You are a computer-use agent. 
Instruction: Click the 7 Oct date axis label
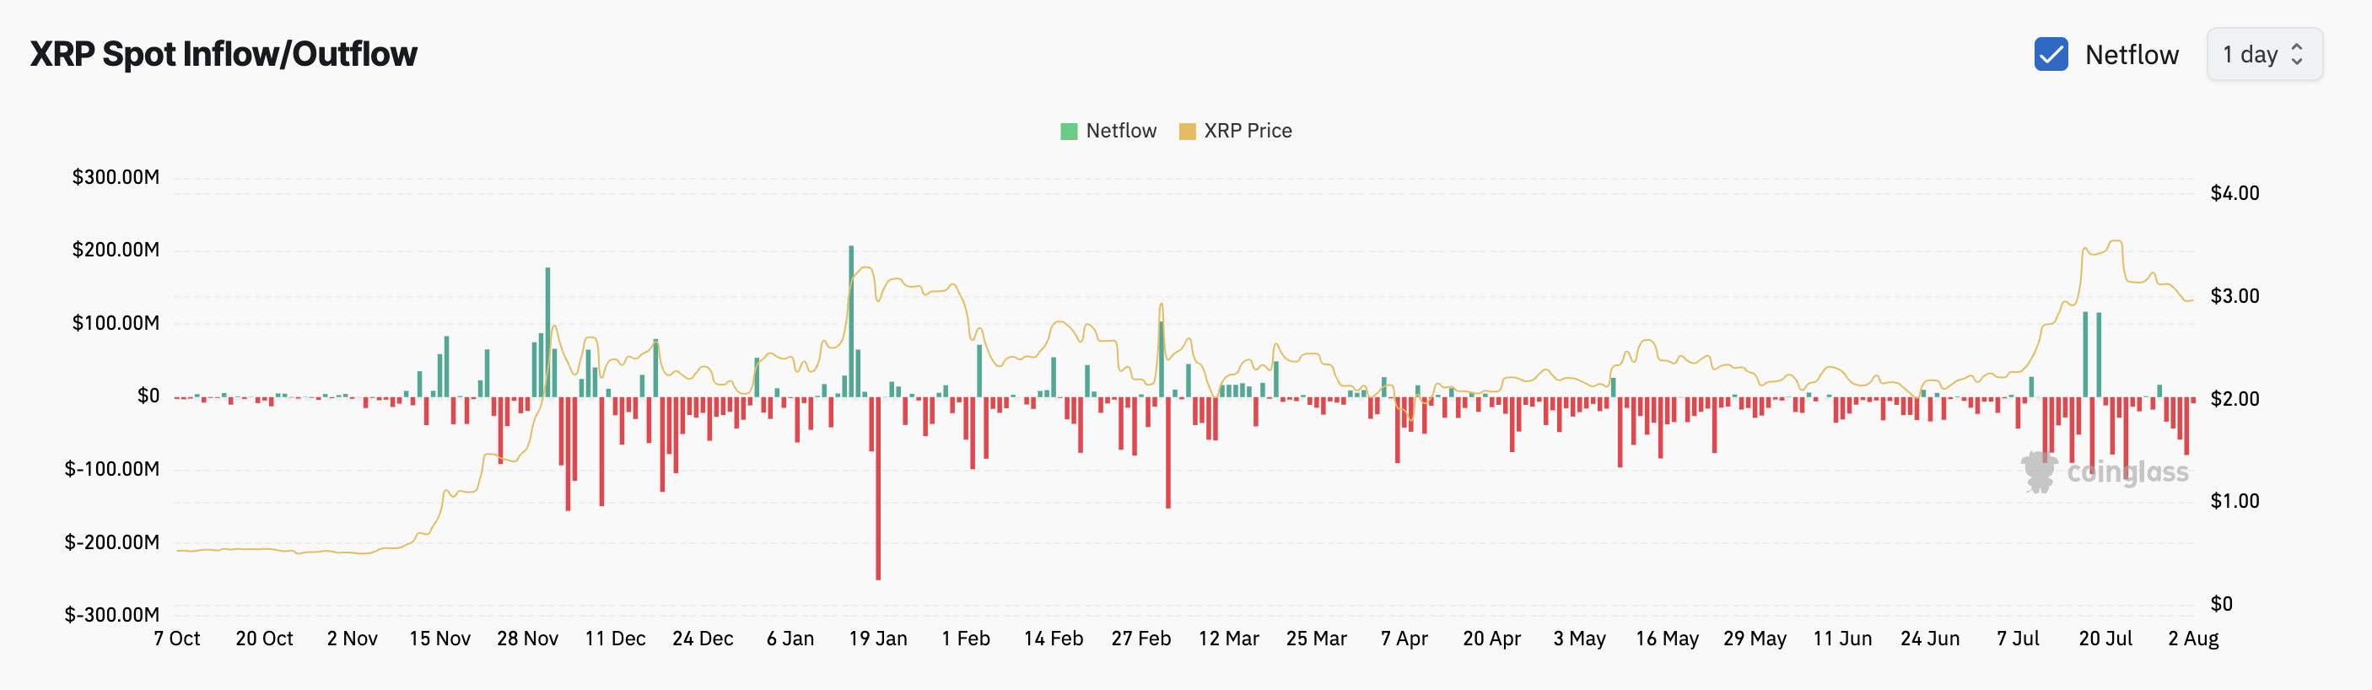(177, 639)
